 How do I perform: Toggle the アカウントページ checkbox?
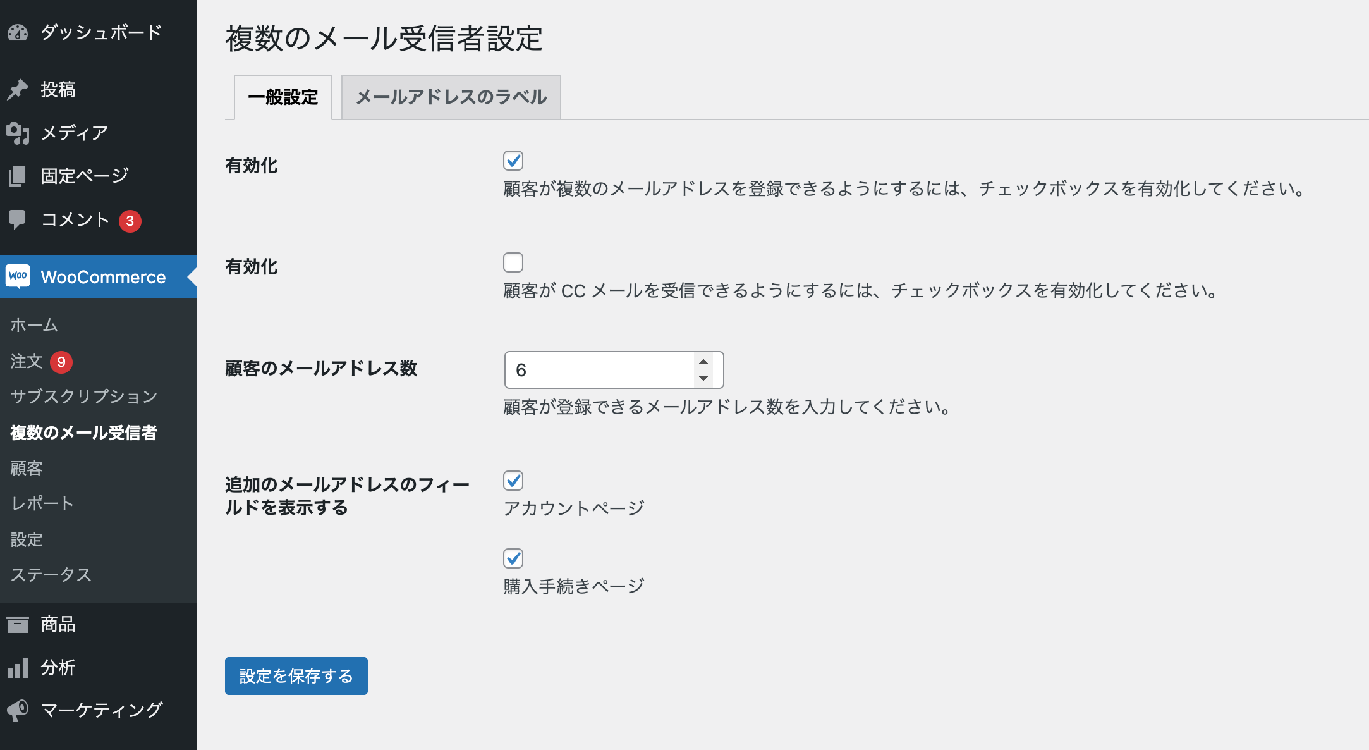[x=513, y=481]
